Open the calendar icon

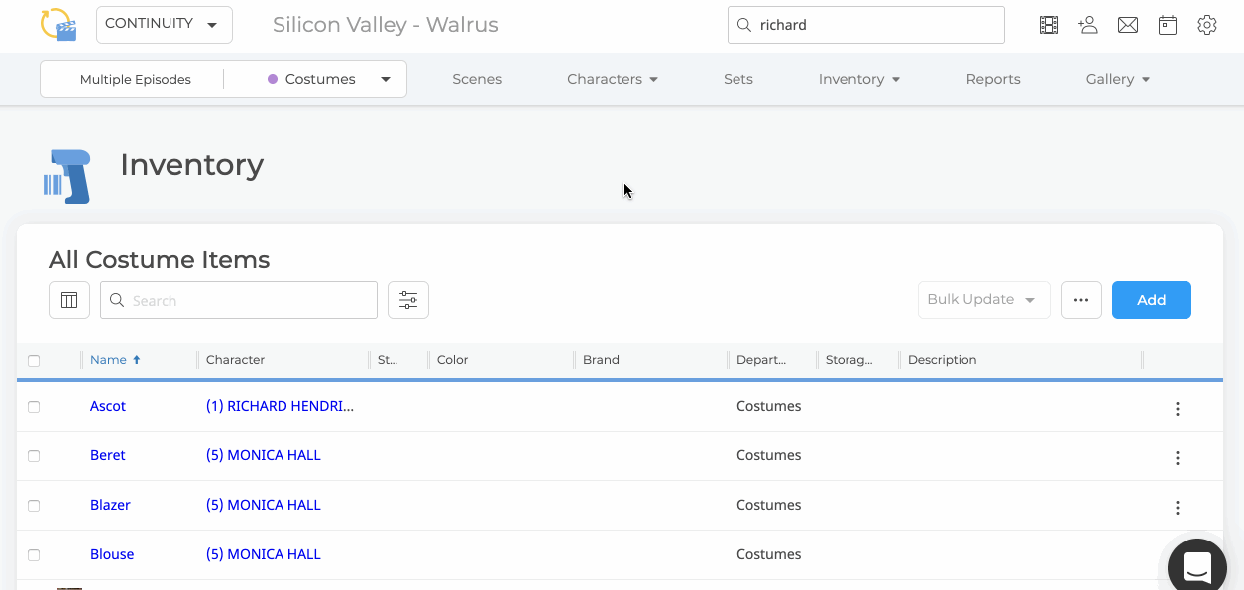1167,24
